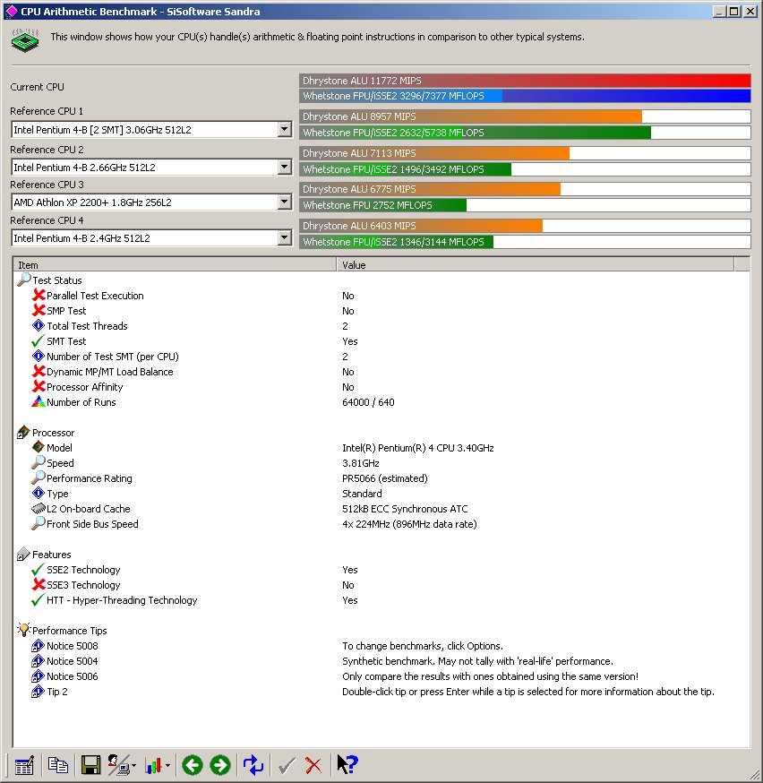The width and height of the screenshot is (763, 783).
Task: Go back with the green left arrow
Action: pyautogui.click(x=193, y=765)
